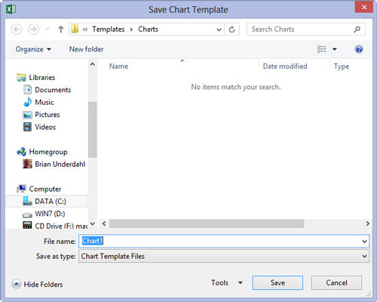377x302 pixels.
Task: Select Charts in the address path
Action: coord(148,29)
